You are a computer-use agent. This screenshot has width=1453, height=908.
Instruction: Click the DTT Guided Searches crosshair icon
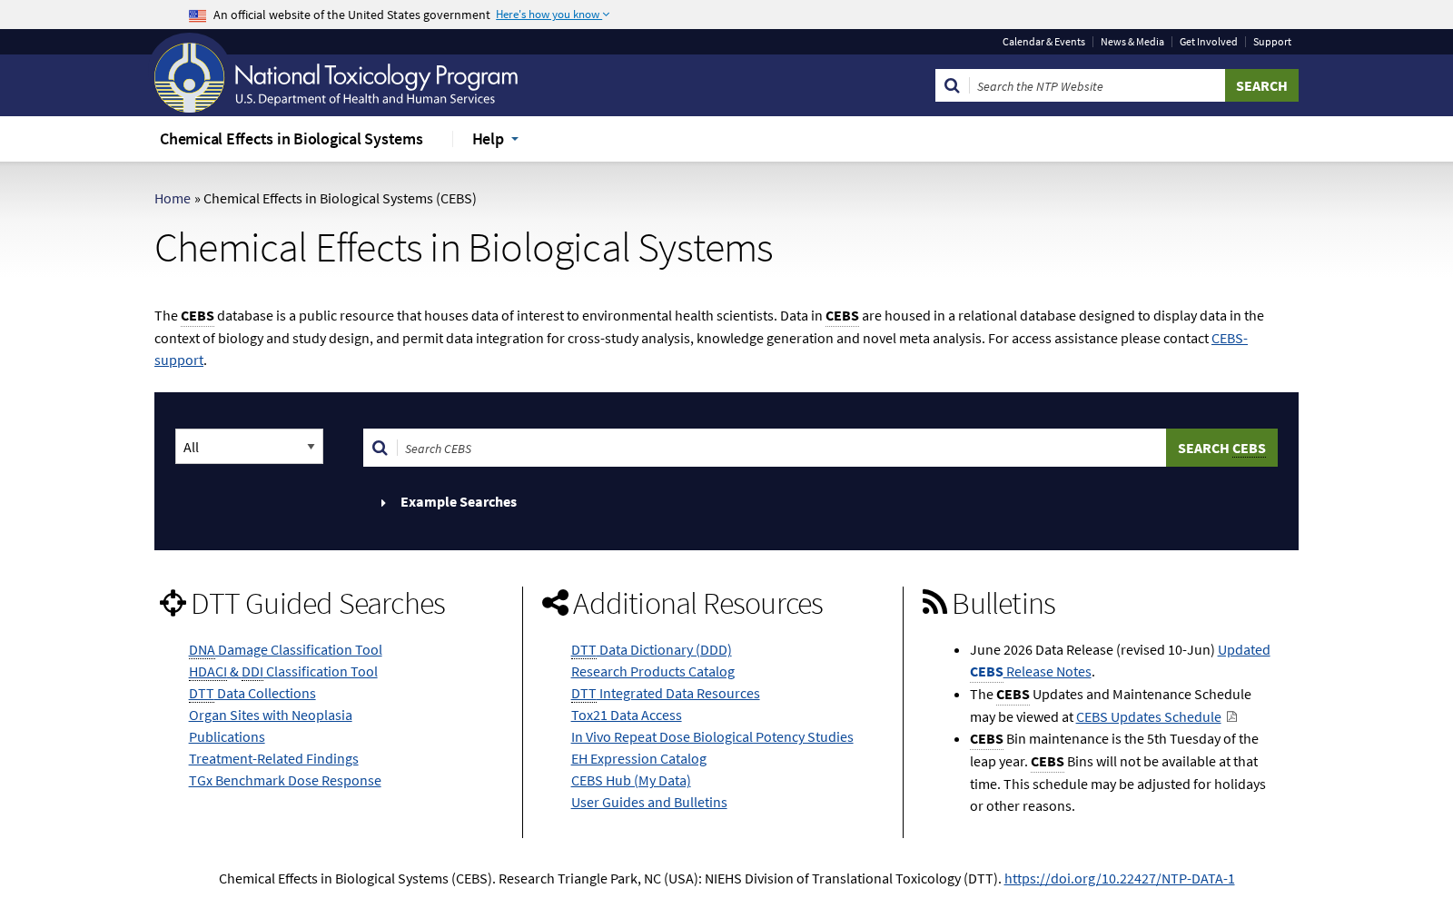point(173,603)
